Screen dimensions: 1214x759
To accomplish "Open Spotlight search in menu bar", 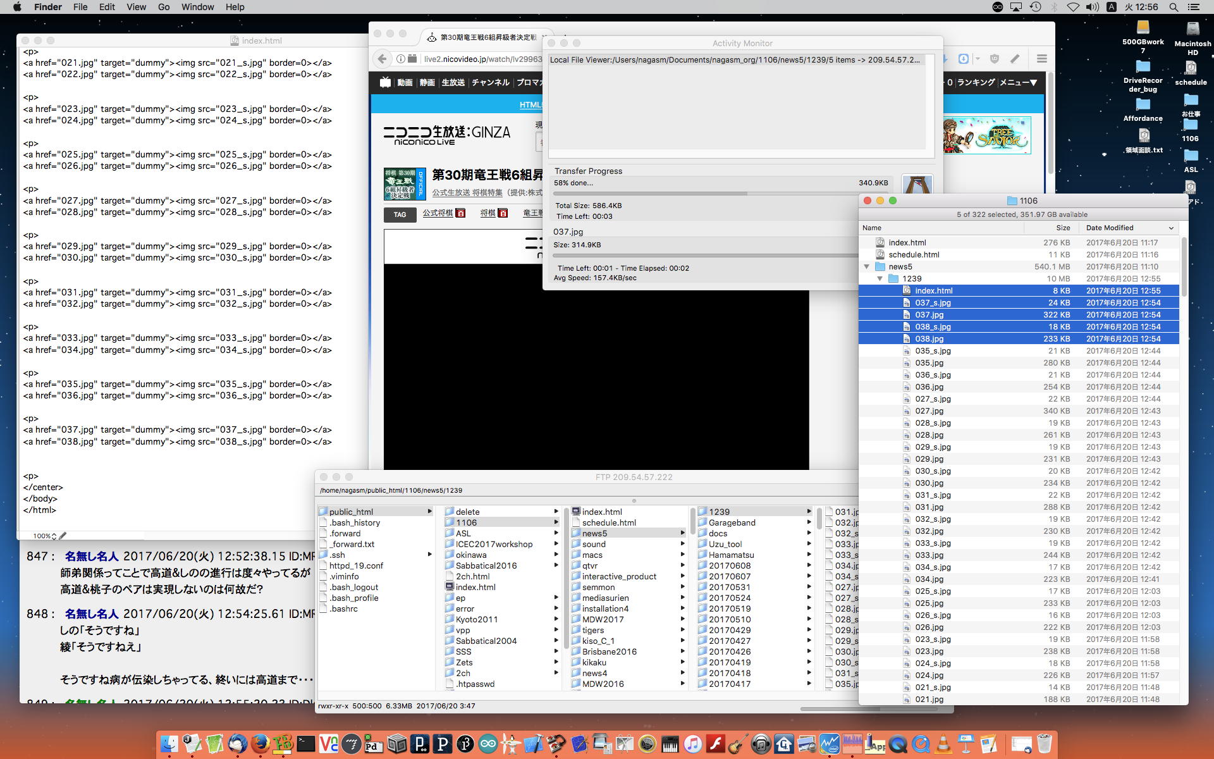I will 1174,7.
